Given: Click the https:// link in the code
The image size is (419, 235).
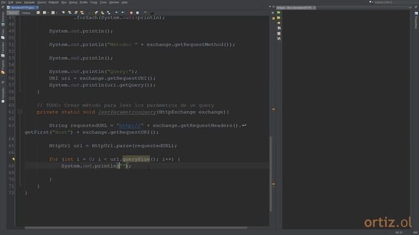Looking at the screenshot, I should click(x=130, y=125).
